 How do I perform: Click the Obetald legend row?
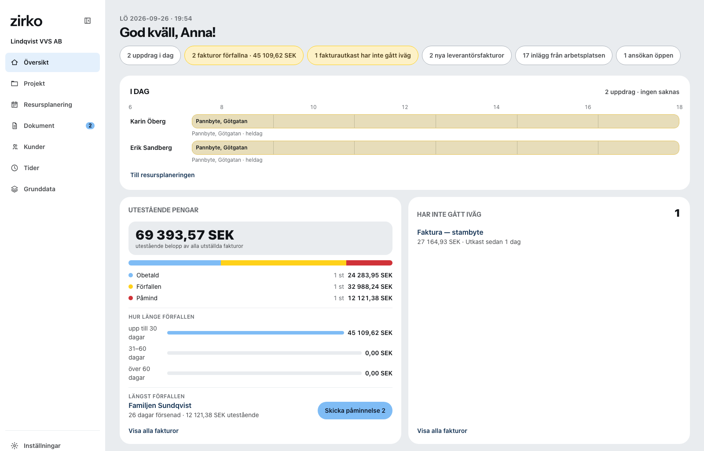260,275
